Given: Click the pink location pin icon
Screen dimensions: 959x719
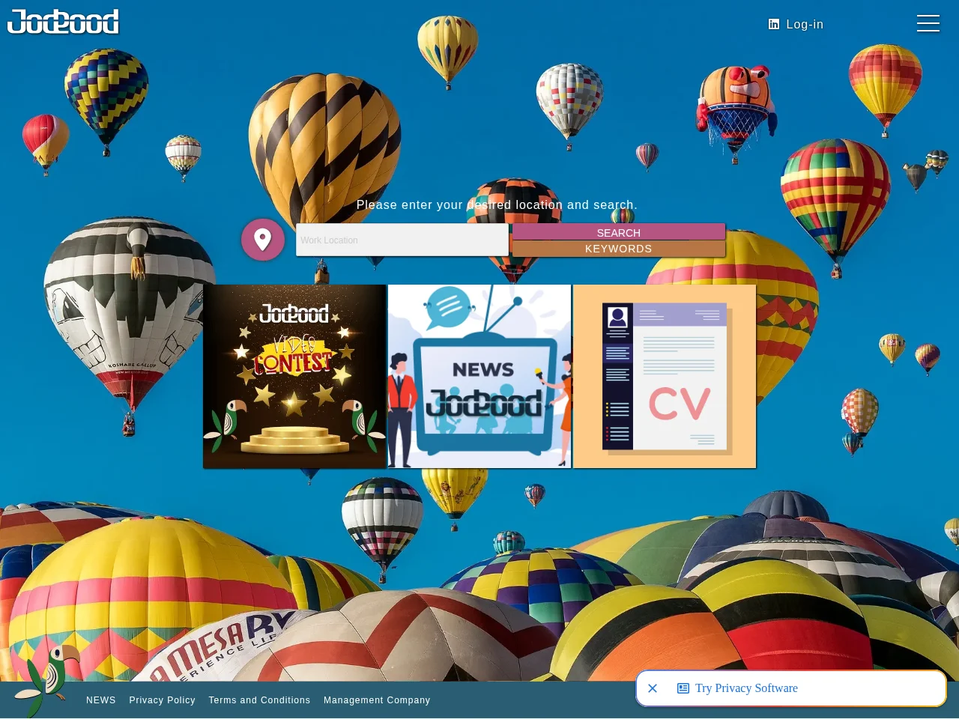Looking at the screenshot, I should pos(262,240).
